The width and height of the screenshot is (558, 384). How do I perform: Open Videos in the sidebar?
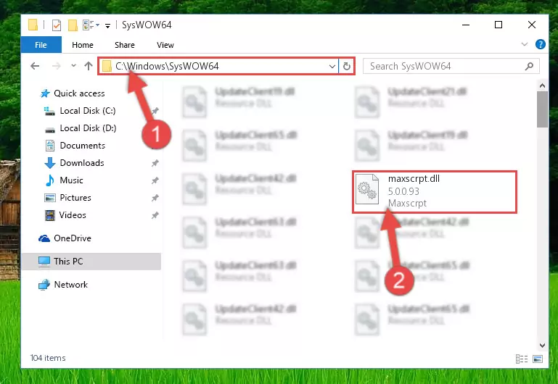click(x=73, y=215)
